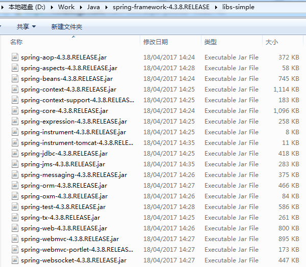This screenshot has width=306, height=267.
Task: Click the spring-context-4.3.8 jar file icon
Action: coord(15,90)
